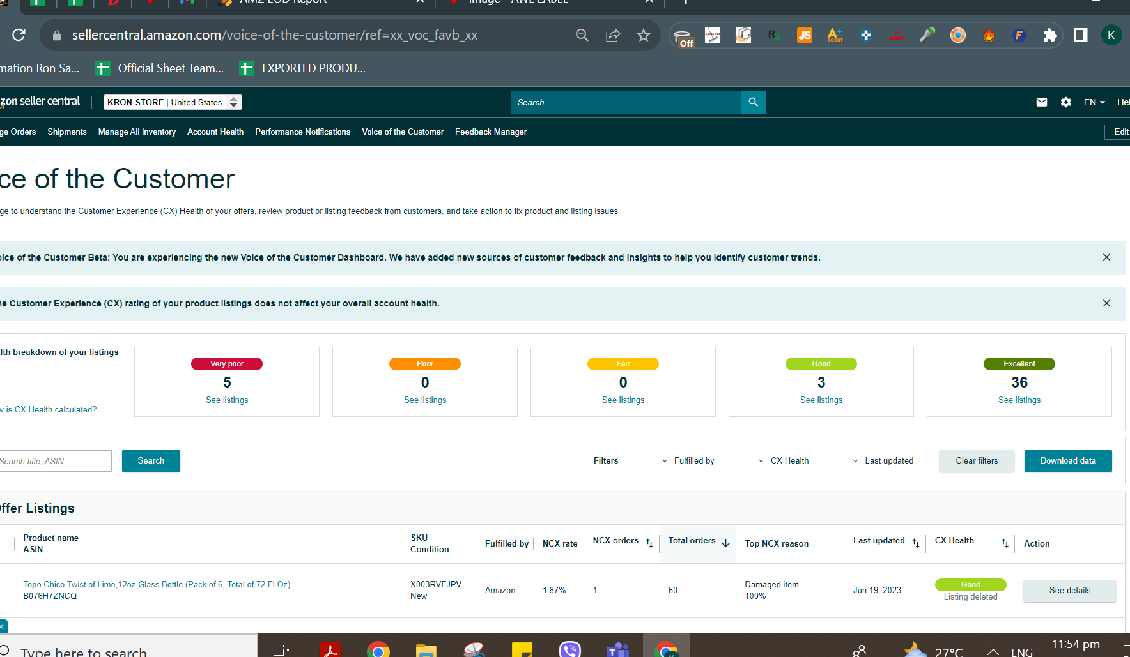This screenshot has height=657, width=1130.
Task: Open the Topo Chico Twist of Lime listing
Action: (157, 585)
